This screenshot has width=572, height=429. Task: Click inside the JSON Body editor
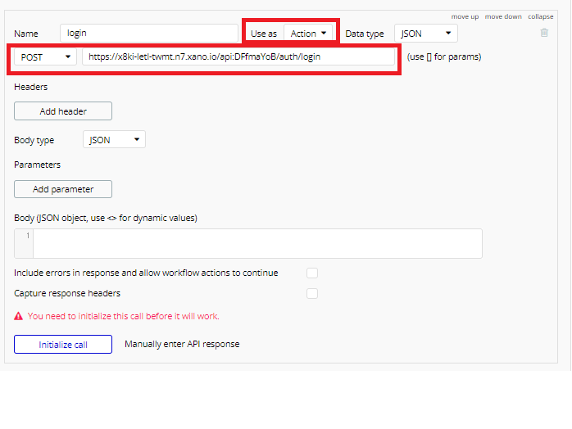(x=257, y=243)
